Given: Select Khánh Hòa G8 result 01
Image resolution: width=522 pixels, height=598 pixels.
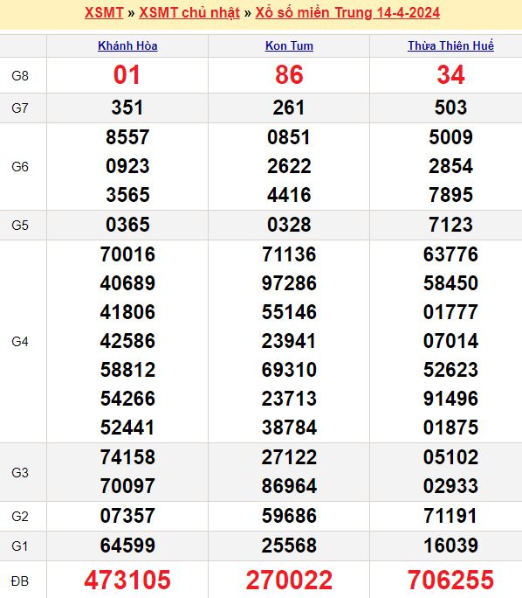Looking at the screenshot, I should (127, 75).
